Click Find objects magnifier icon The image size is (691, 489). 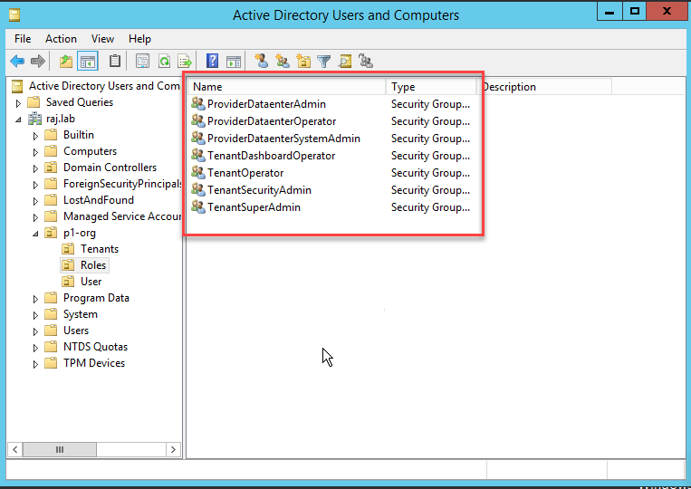[345, 61]
